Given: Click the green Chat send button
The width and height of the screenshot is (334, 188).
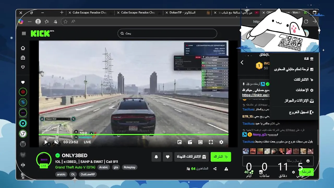Looking at the screenshot, I should coord(306,172).
